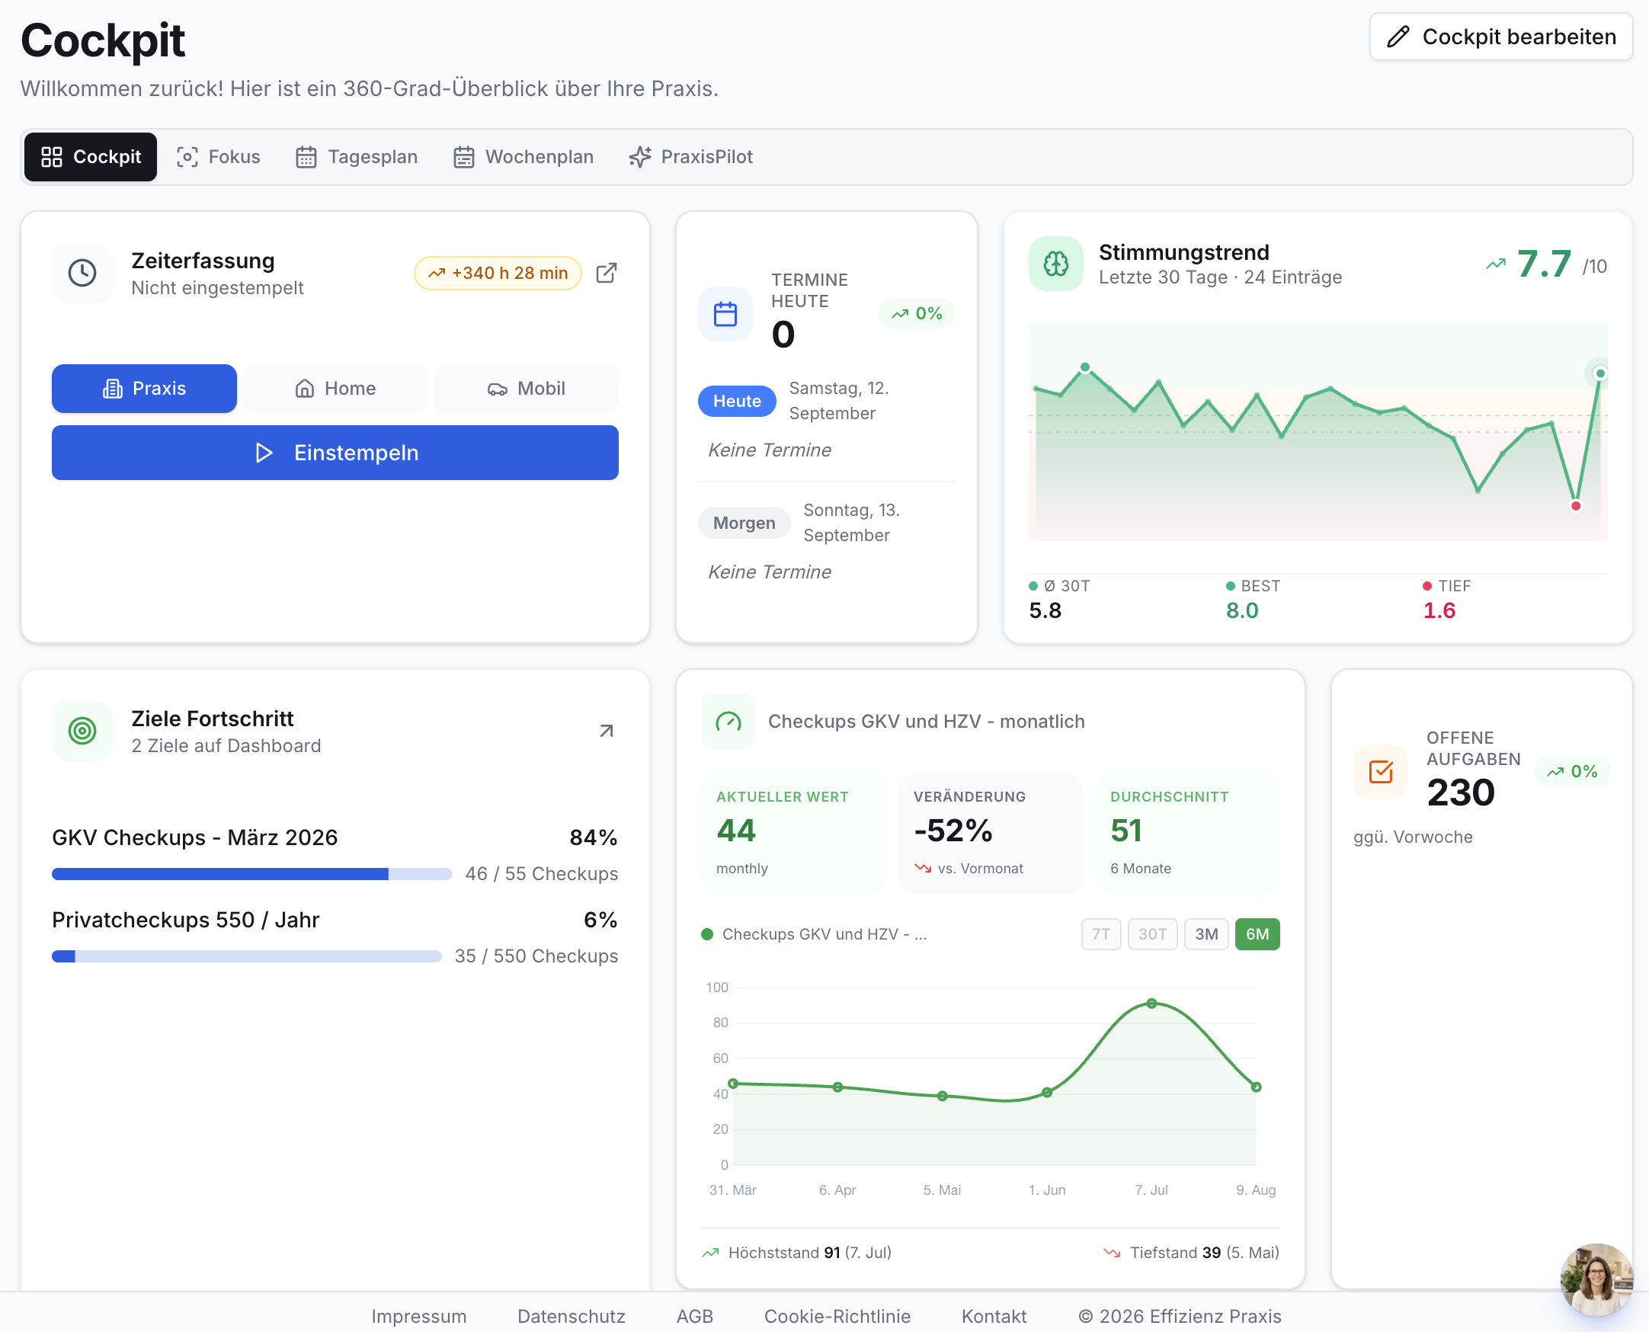Click the GKV Checkups progress bar
Screen dimensions: 1649x1332
(x=251, y=874)
